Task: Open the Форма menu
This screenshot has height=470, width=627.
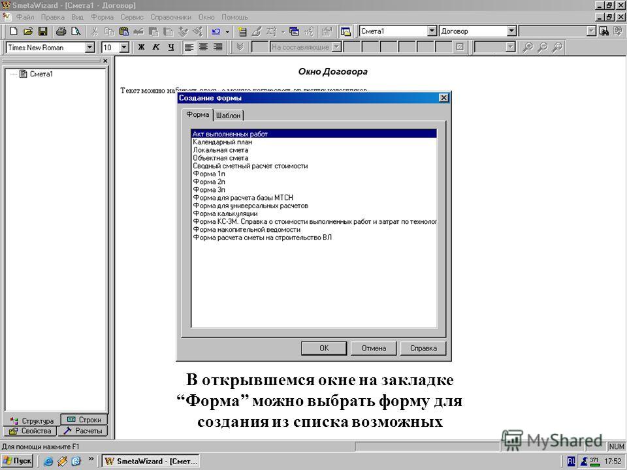Action: [x=102, y=17]
